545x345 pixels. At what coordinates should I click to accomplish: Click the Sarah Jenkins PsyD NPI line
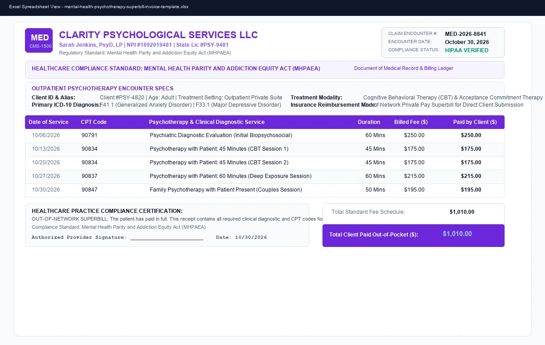click(x=144, y=45)
